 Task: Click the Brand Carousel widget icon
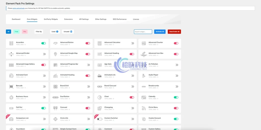point(100,87)
